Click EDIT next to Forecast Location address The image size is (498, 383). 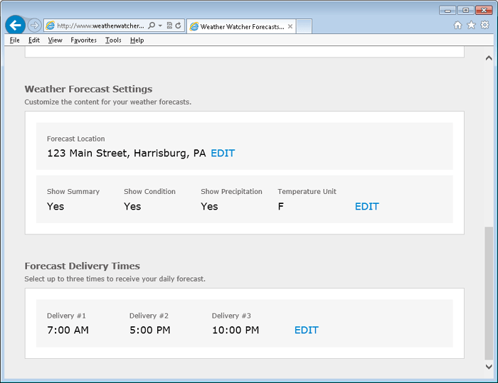223,153
